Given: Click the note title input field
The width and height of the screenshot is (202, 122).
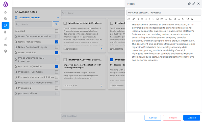Looking at the screenshot, I should (163, 12).
